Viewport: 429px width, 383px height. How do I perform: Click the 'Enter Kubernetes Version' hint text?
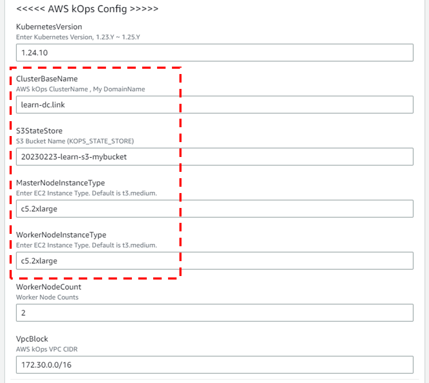click(78, 37)
